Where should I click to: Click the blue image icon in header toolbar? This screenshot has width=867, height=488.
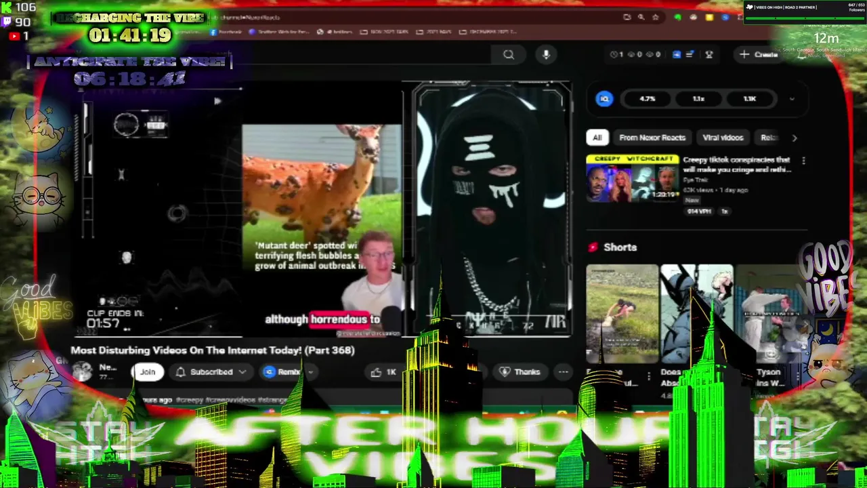676,54
